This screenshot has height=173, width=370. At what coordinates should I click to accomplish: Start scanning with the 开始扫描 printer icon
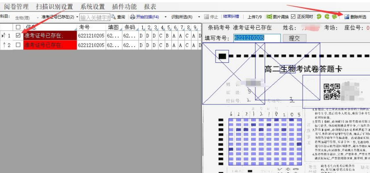133,17
